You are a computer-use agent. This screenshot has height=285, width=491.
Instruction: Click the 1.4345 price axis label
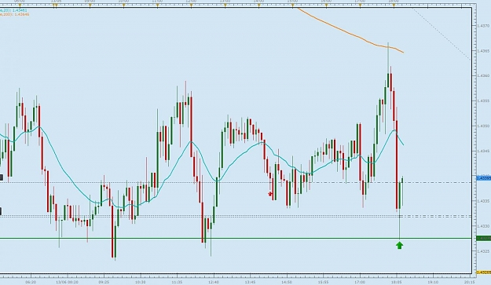[x=483, y=151]
